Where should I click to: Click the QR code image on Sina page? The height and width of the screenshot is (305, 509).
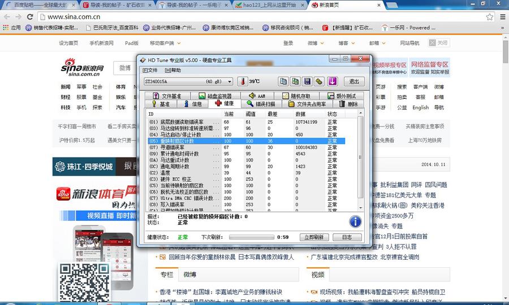click(x=84, y=282)
